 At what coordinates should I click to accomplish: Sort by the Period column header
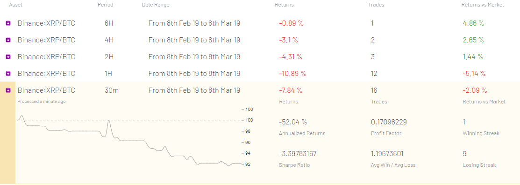[x=106, y=5]
